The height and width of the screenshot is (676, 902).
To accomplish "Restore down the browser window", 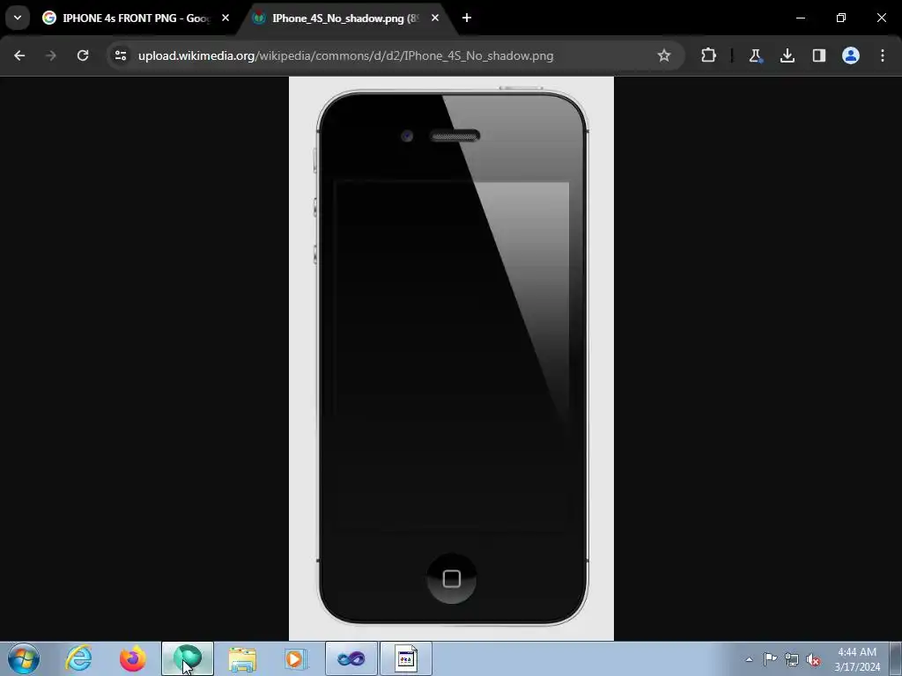I will pyautogui.click(x=841, y=18).
